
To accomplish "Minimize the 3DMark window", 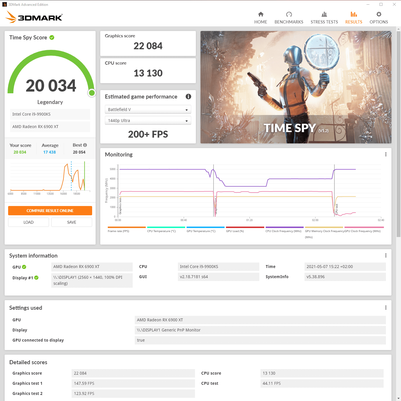I will [368, 4].
